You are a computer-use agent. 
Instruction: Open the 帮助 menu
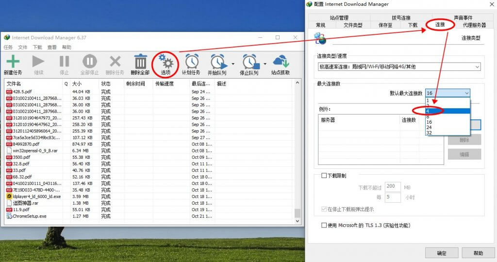pos(66,47)
